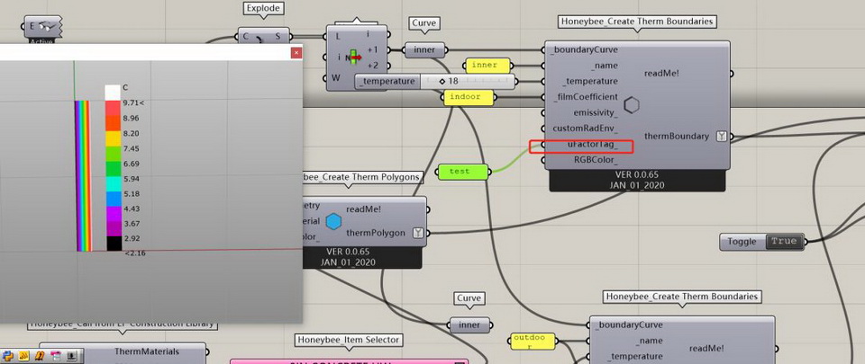This screenshot has width=865, height=364.
Task: Click the hexagon icon on Therm Boundaries
Action: tap(632, 105)
